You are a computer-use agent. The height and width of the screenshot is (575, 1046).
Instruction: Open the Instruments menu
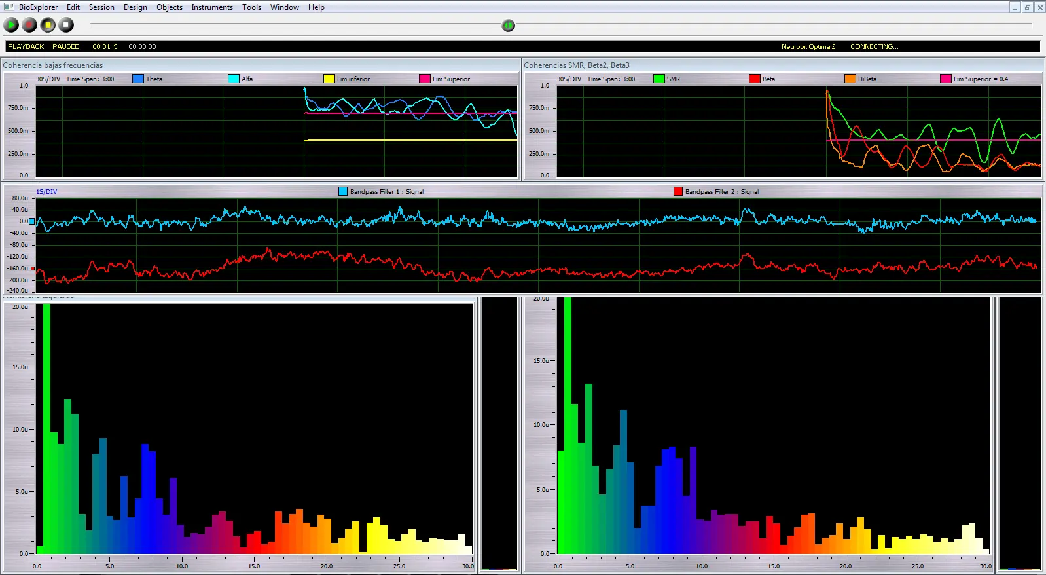212,7
